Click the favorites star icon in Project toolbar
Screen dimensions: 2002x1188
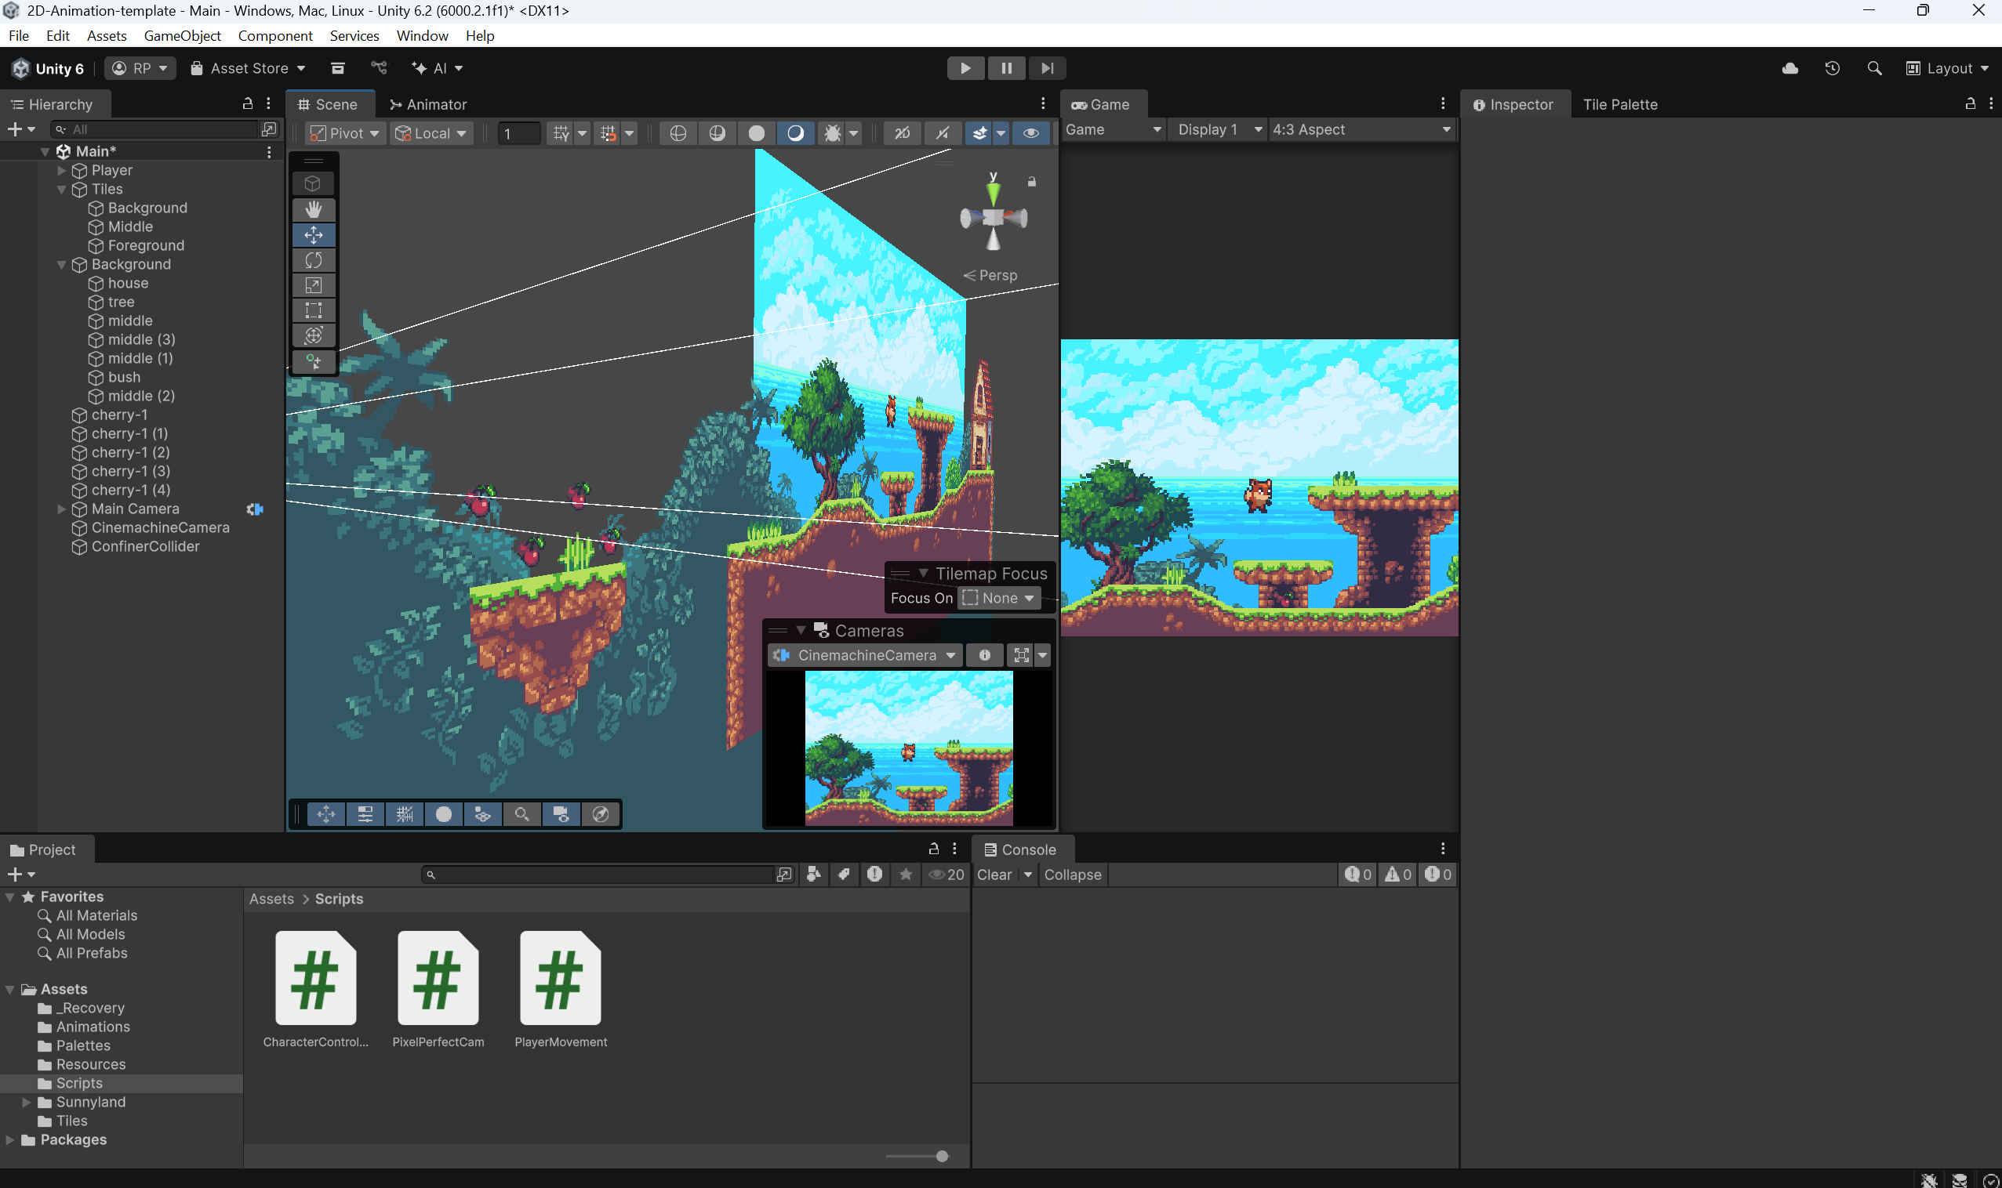pos(906,875)
